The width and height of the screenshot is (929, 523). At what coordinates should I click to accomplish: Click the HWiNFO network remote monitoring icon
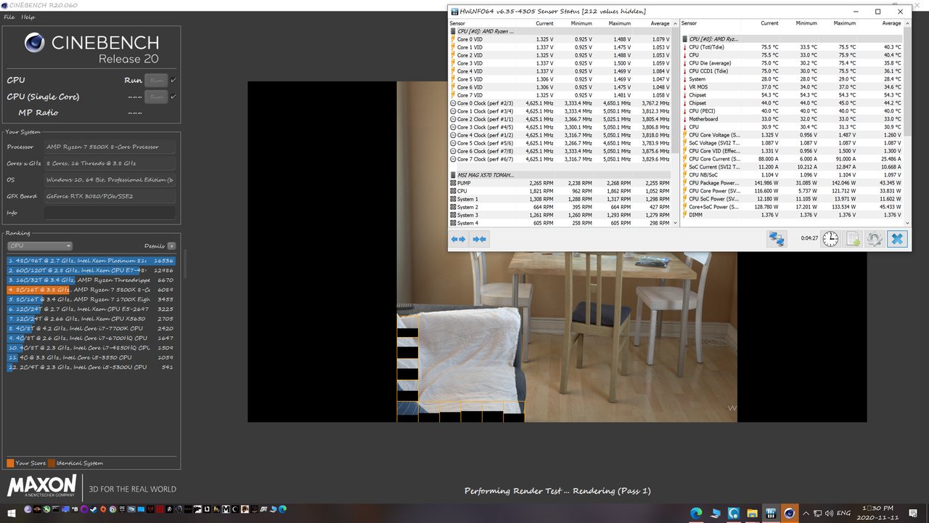[777, 239]
